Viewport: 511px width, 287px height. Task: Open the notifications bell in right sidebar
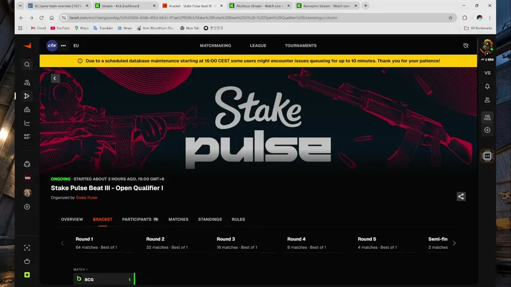(x=487, y=86)
